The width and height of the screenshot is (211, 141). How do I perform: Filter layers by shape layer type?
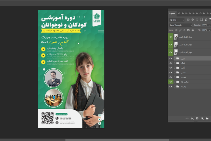(x=201, y=20)
